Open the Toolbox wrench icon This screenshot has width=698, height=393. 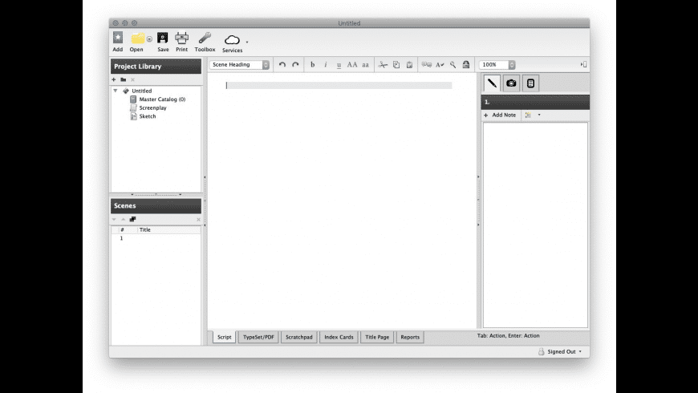coord(205,38)
